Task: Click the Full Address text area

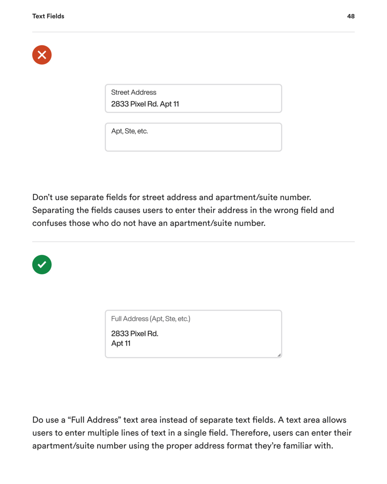Action: click(x=193, y=334)
